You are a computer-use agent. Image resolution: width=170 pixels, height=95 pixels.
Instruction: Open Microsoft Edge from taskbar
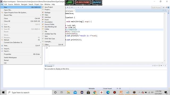pos(108,92)
